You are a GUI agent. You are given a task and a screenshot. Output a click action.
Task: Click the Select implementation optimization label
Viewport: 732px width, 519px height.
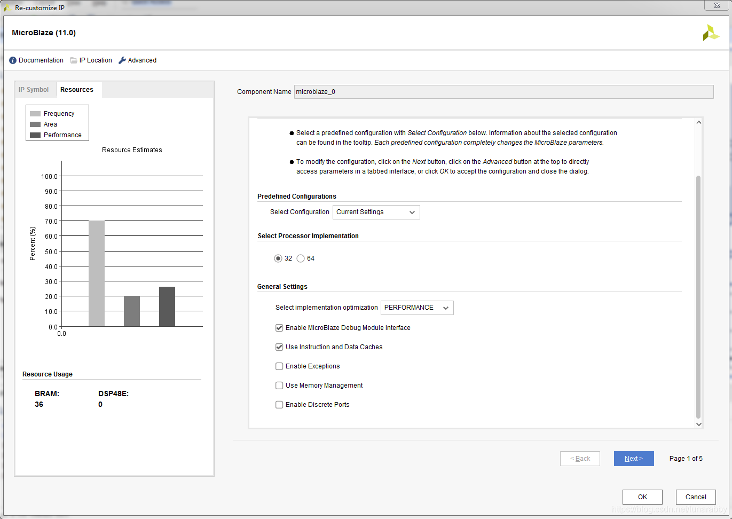click(x=327, y=308)
